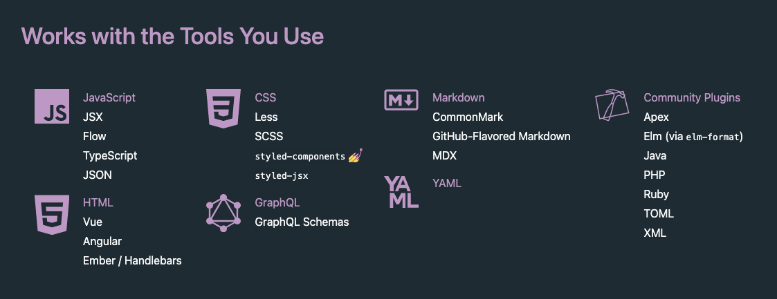Open the JavaScript heading link
This screenshot has height=299, width=777.
click(109, 98)
